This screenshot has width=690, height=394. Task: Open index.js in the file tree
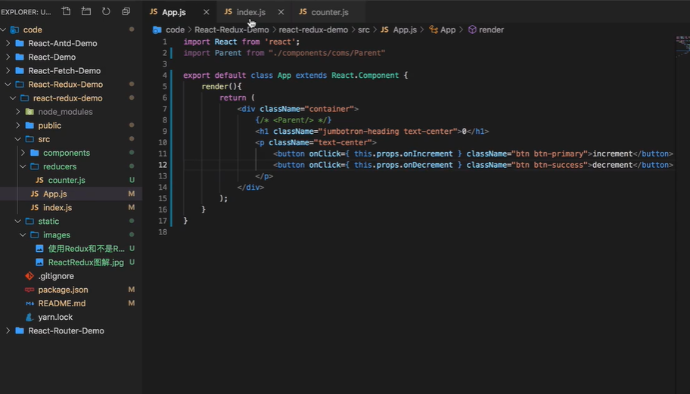[x=57, y=207]
